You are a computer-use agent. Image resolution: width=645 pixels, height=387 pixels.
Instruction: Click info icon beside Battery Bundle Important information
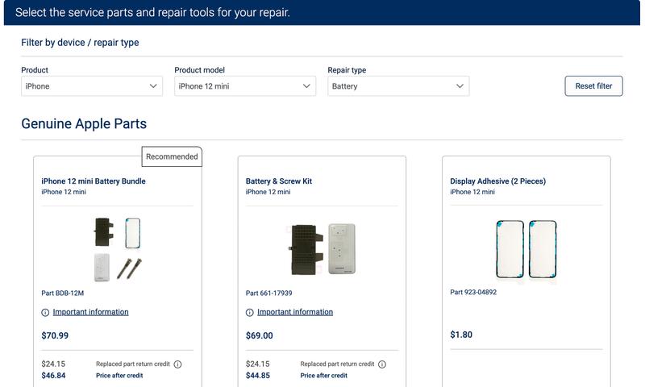click(x=45, y=313)
